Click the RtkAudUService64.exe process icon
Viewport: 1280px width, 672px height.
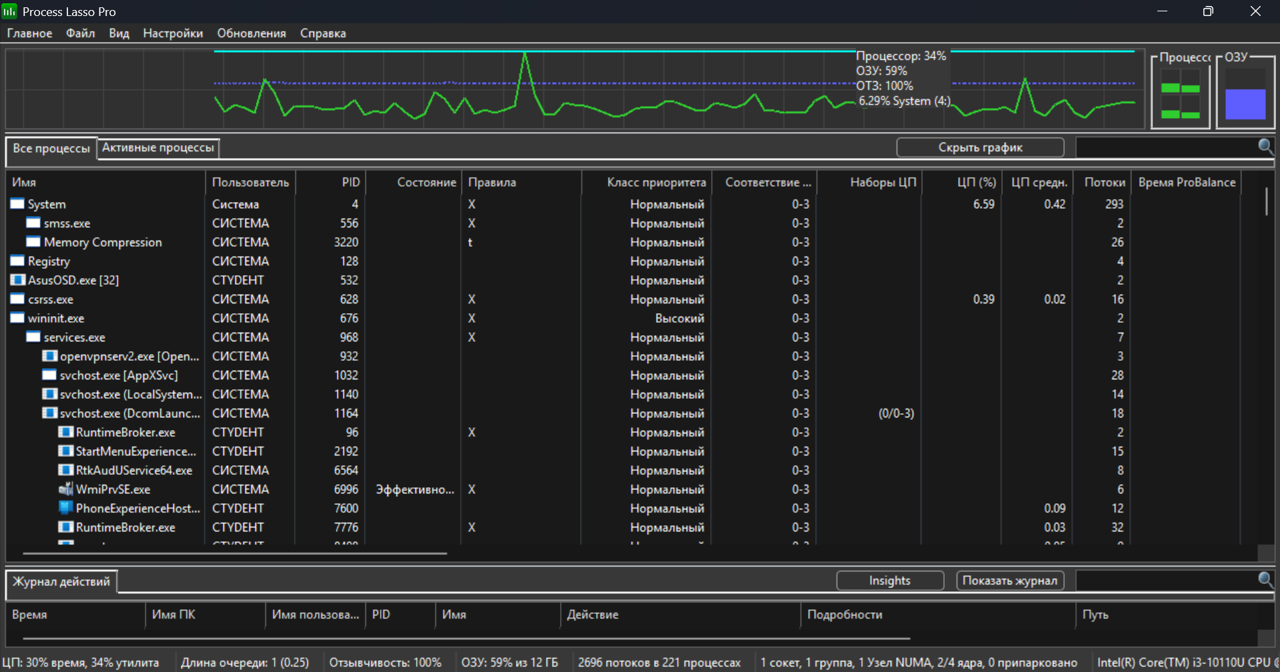click(65, 470)
